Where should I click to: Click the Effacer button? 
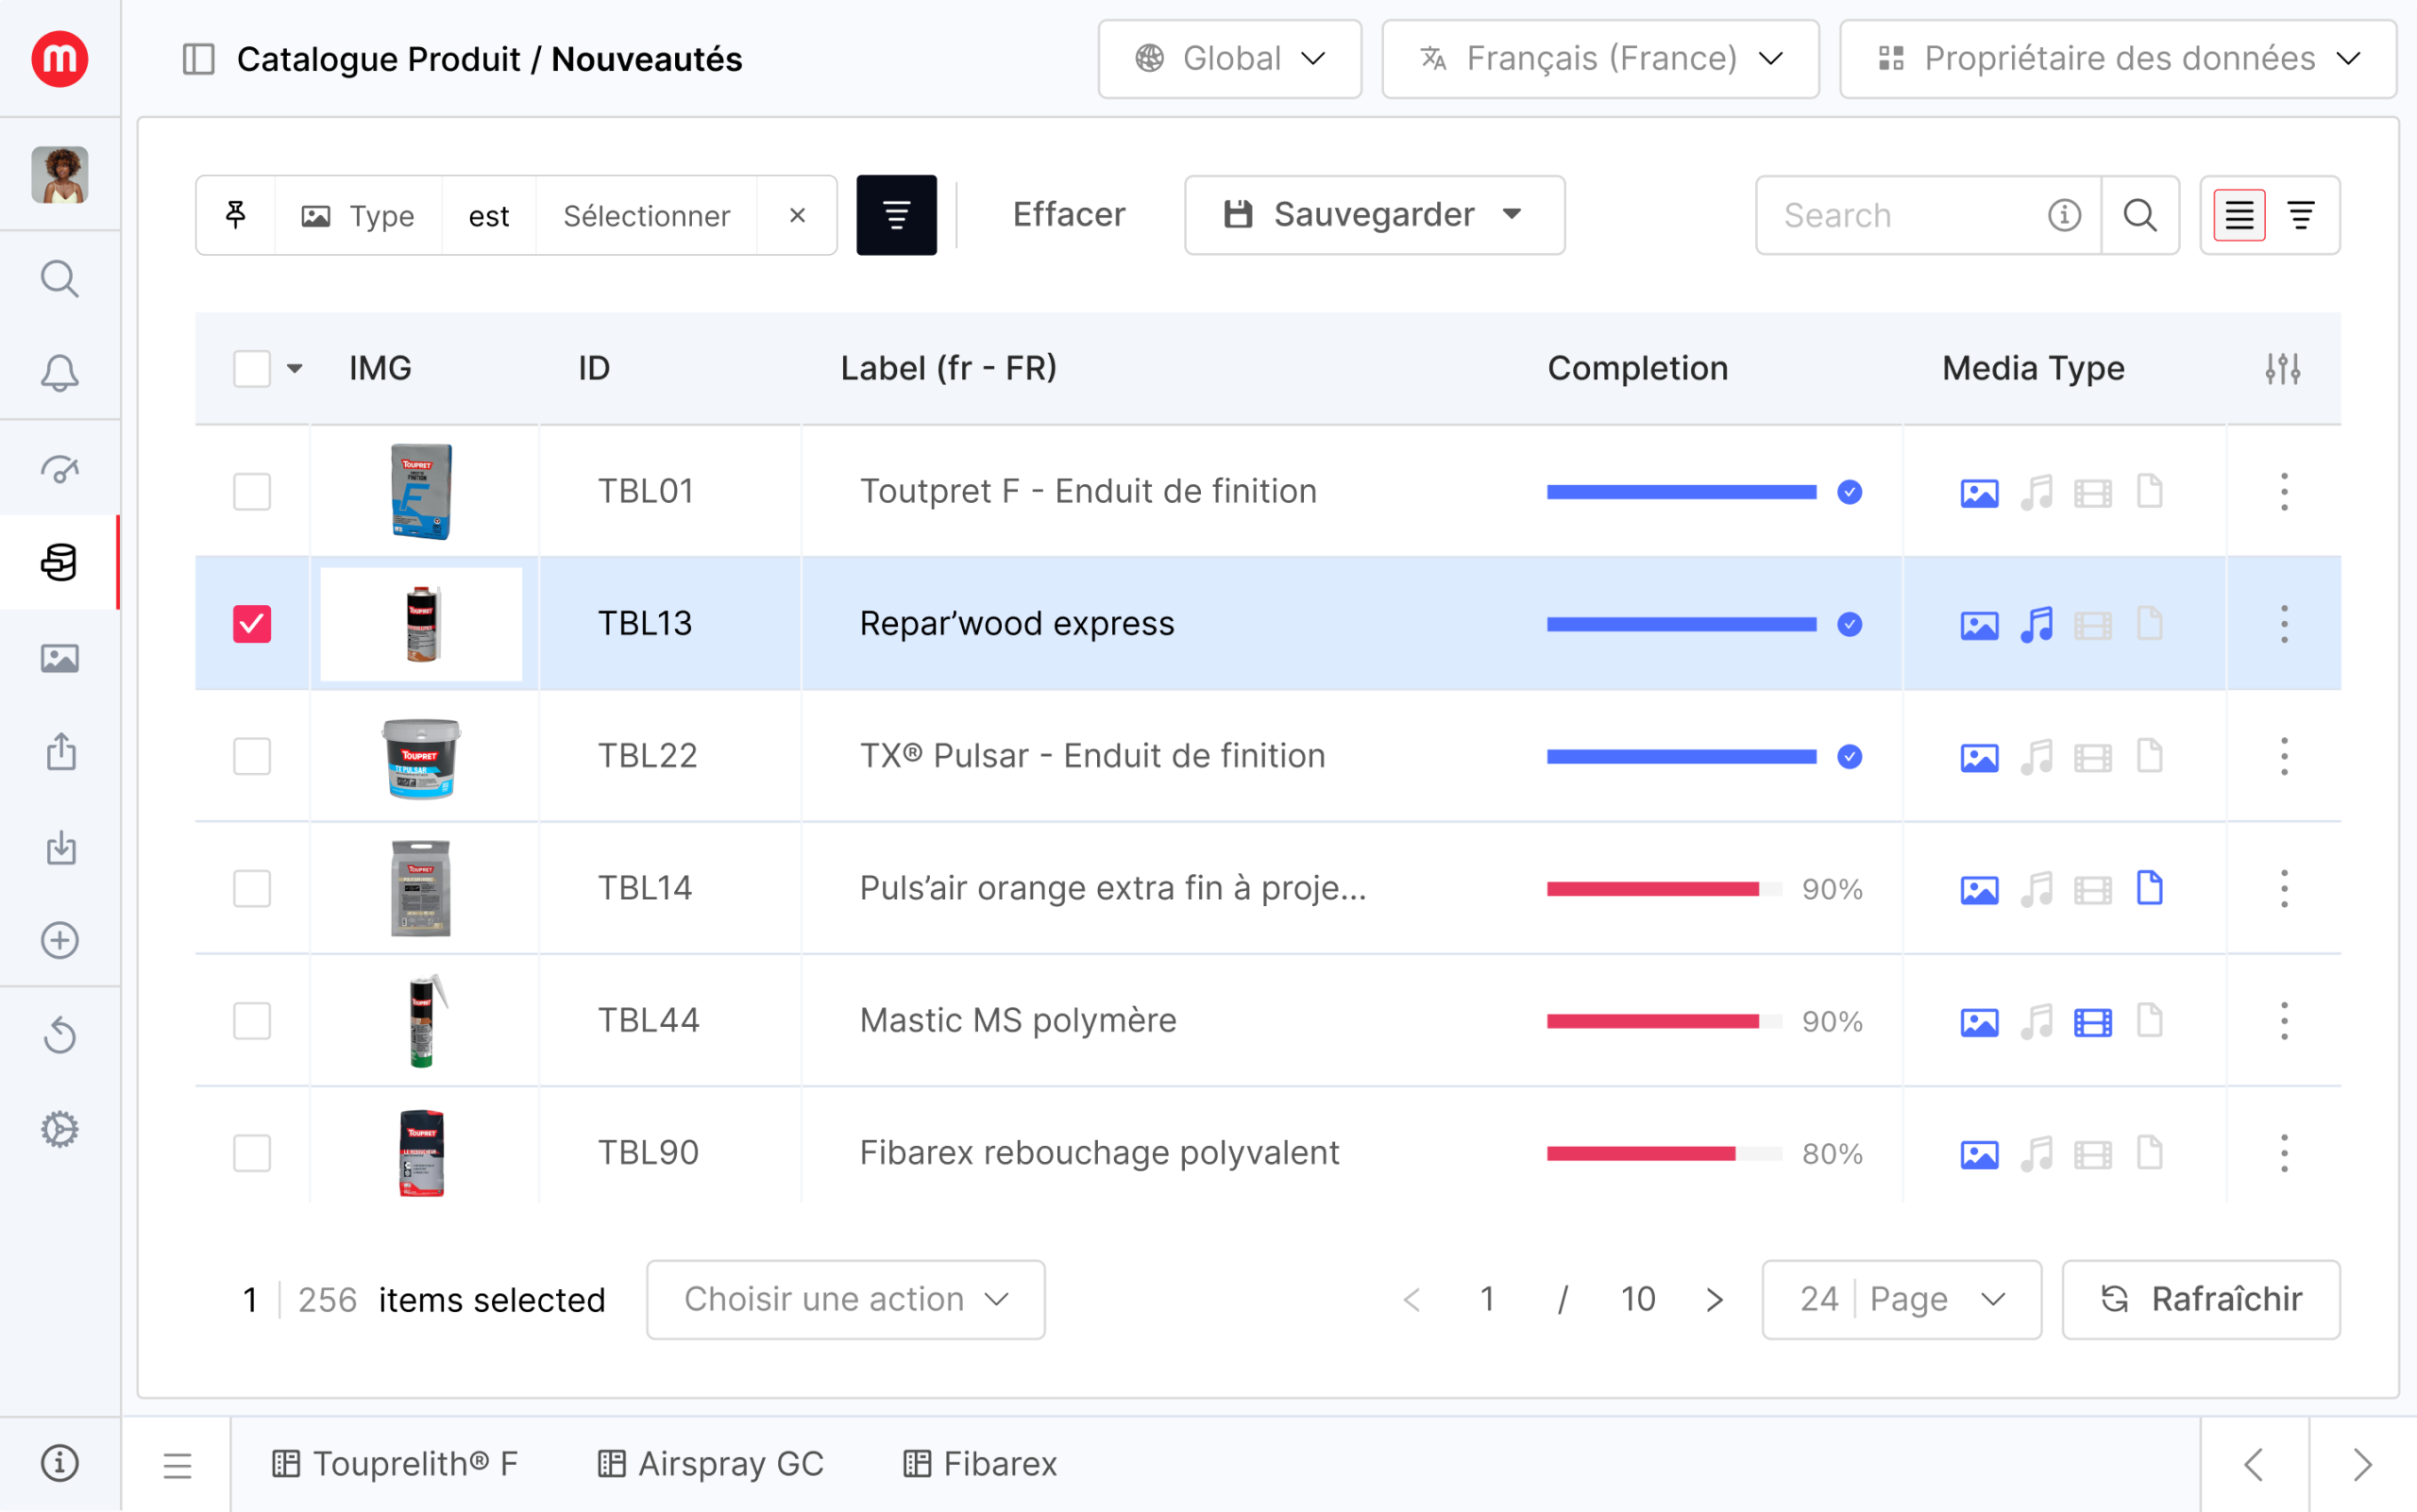click(x=1069, y=215)
